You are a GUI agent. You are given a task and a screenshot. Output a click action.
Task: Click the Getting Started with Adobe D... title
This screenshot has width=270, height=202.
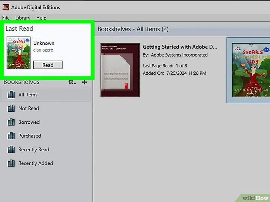180,47
